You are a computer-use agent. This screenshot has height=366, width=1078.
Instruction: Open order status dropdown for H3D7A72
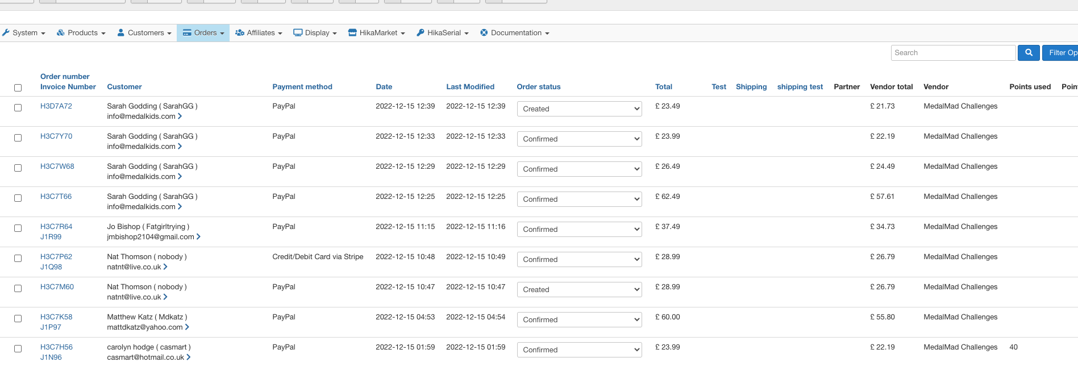(x=579, y=109)
